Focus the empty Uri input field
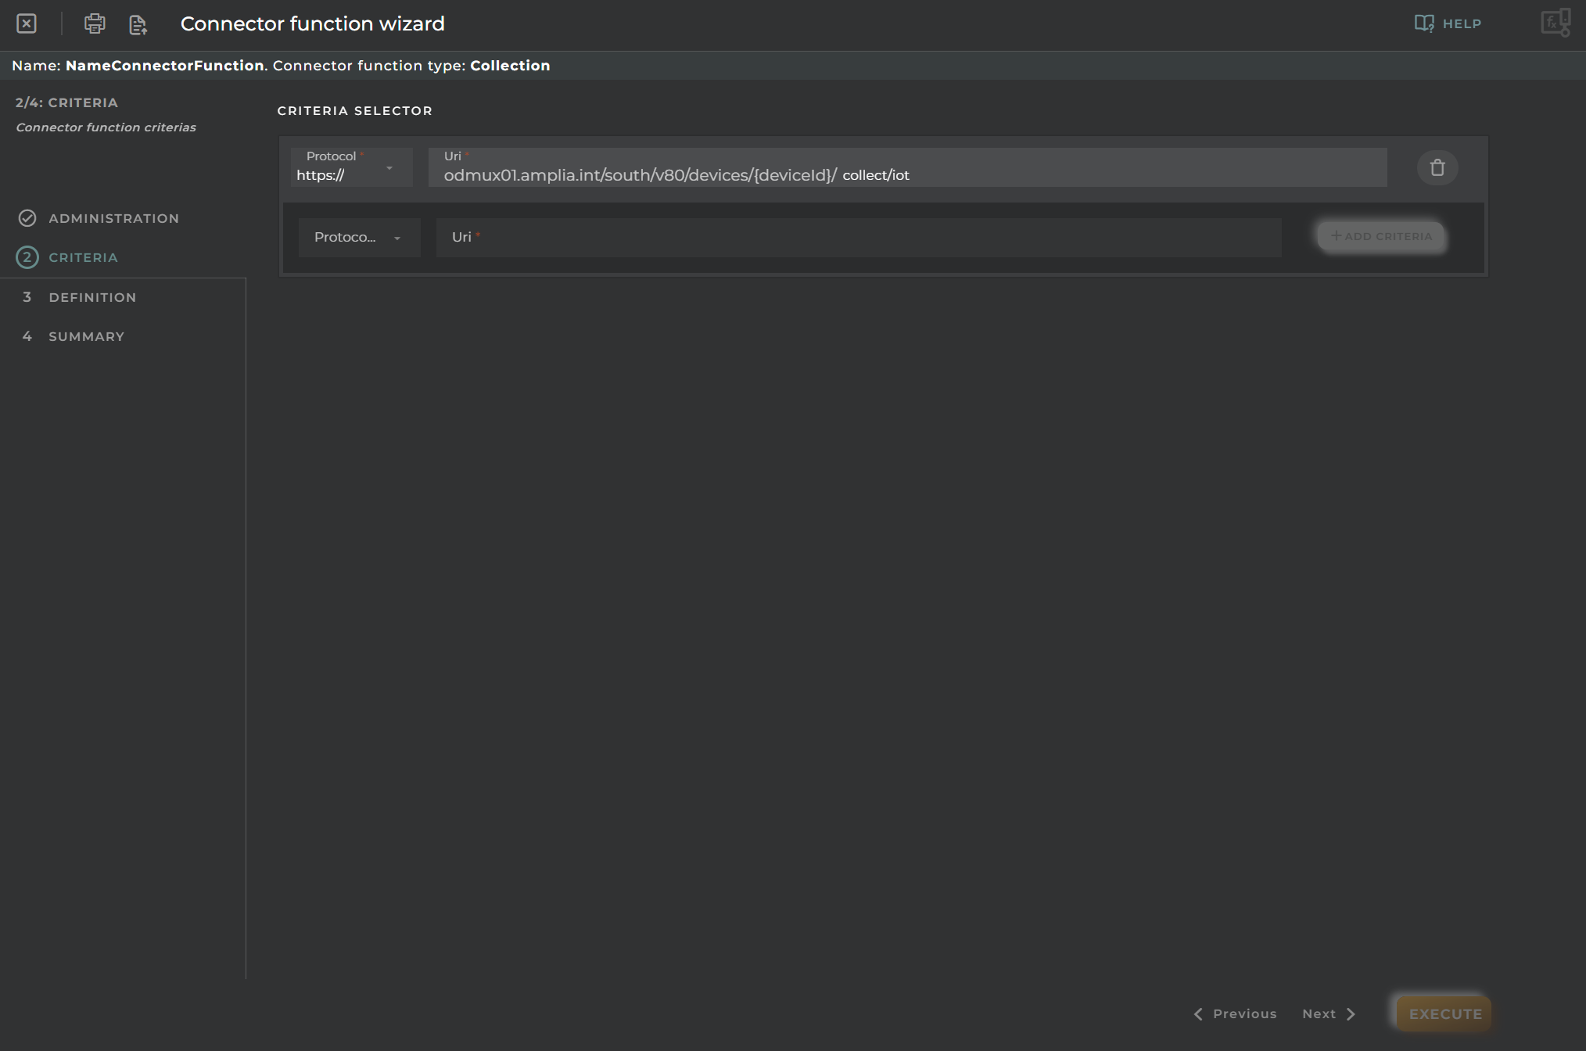Image resolution: width=1586 pixels, height=1051 pixels. click(x=859, y=237)
